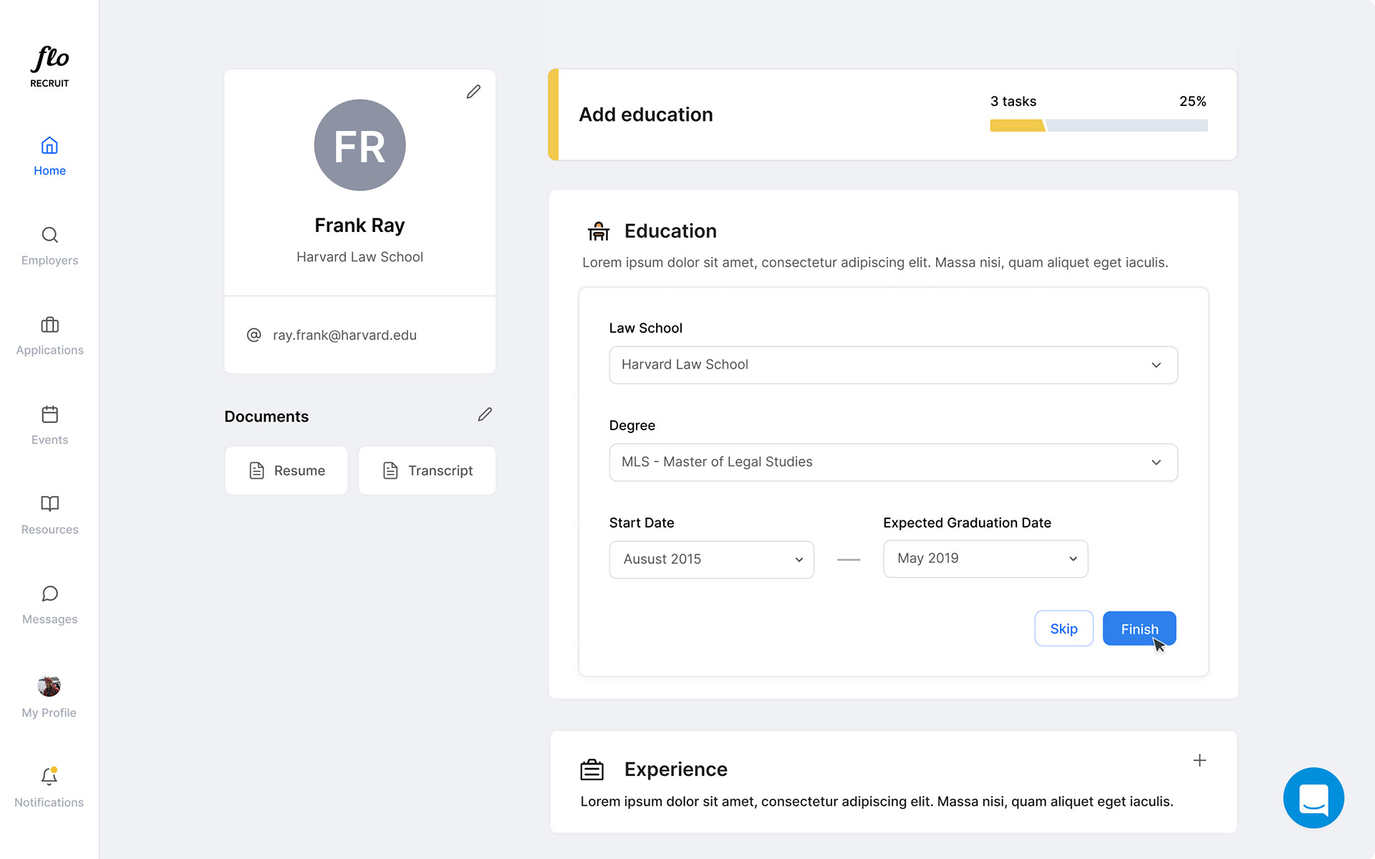Click the Finish button

click(x=1139, y=629)
